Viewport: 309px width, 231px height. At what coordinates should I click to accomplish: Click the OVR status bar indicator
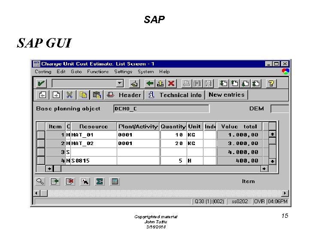point(259,201)
